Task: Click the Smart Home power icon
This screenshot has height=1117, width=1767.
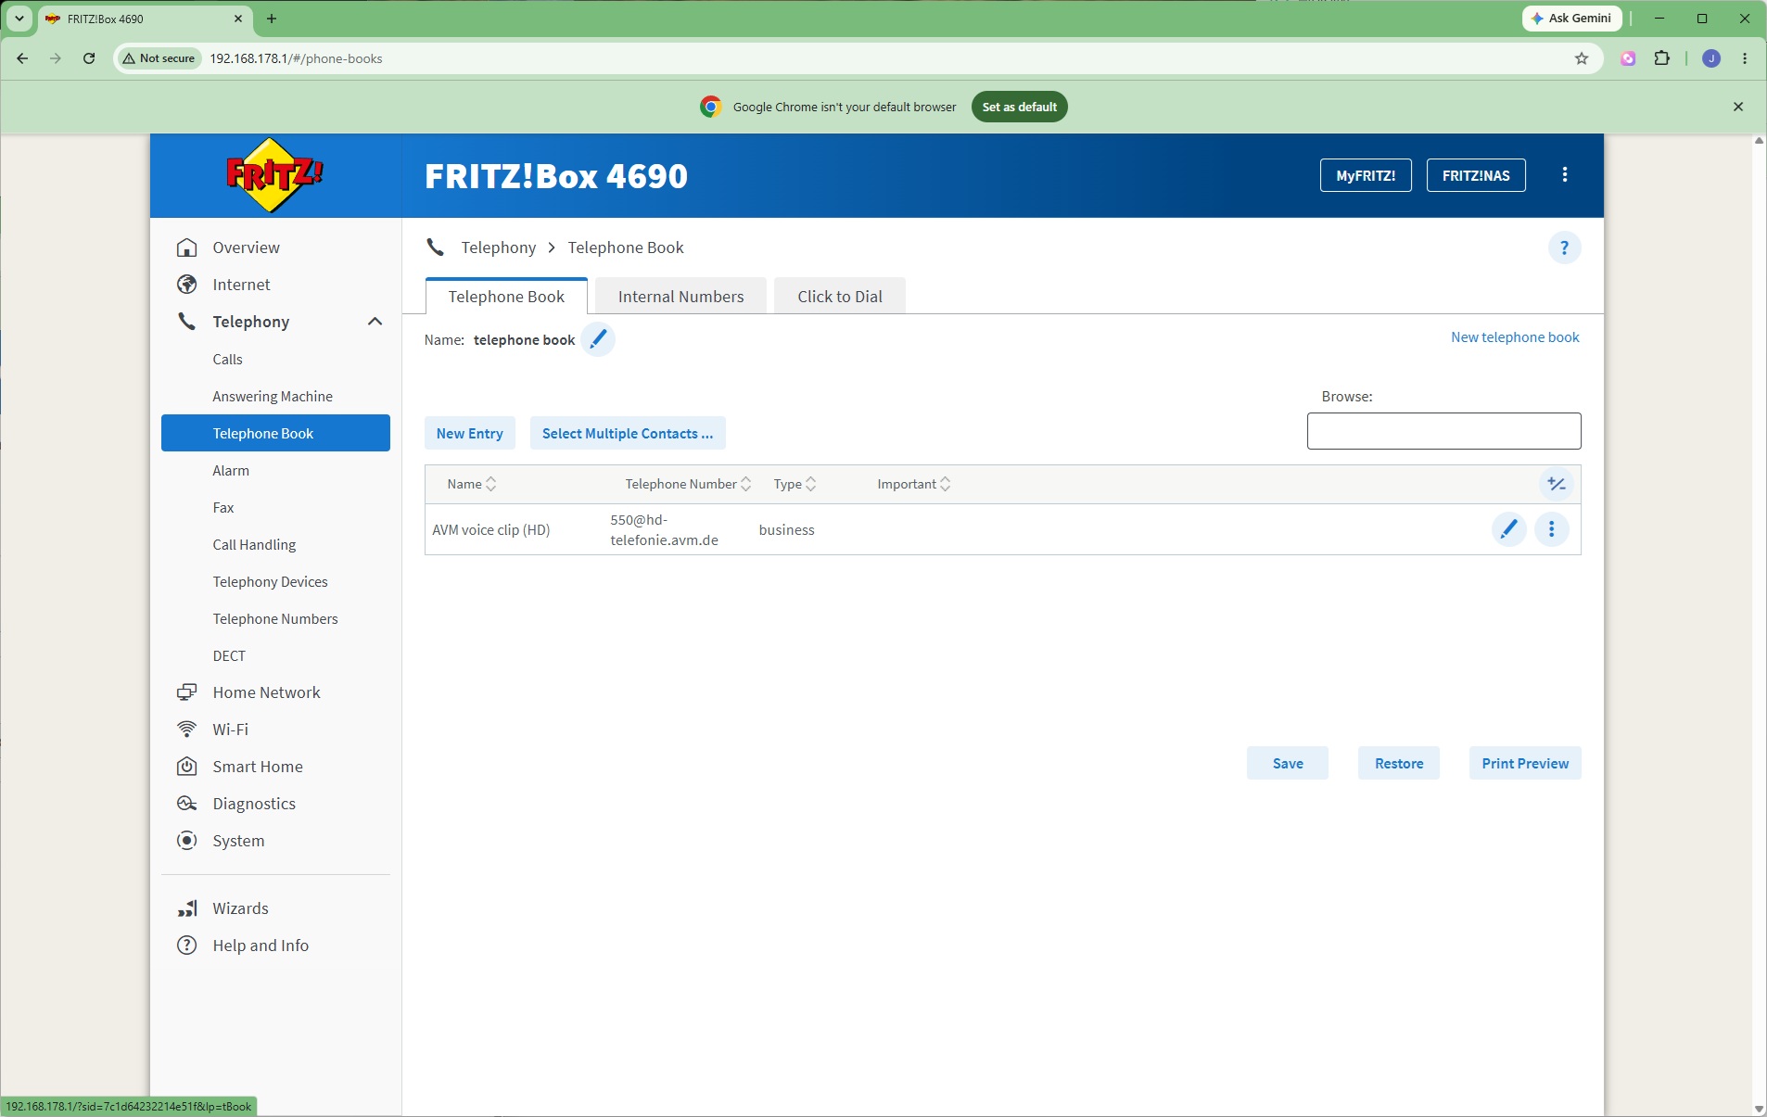Action: pyautogui.click(x=187, y=767)
